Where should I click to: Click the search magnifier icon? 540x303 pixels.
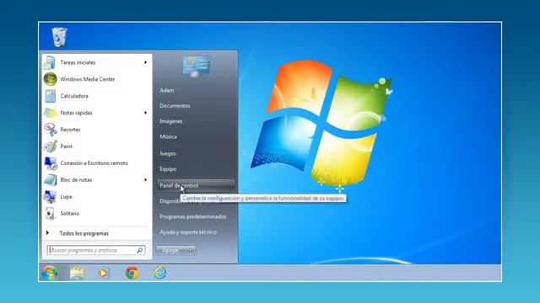click(140, 250)
